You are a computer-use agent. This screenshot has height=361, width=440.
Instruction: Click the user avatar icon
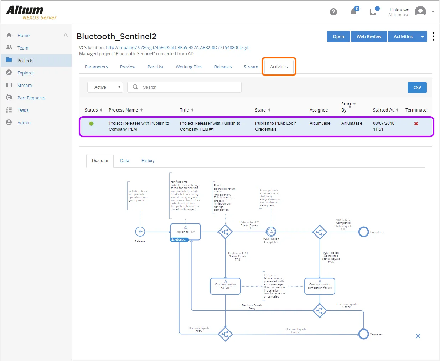tap(420, 12)
